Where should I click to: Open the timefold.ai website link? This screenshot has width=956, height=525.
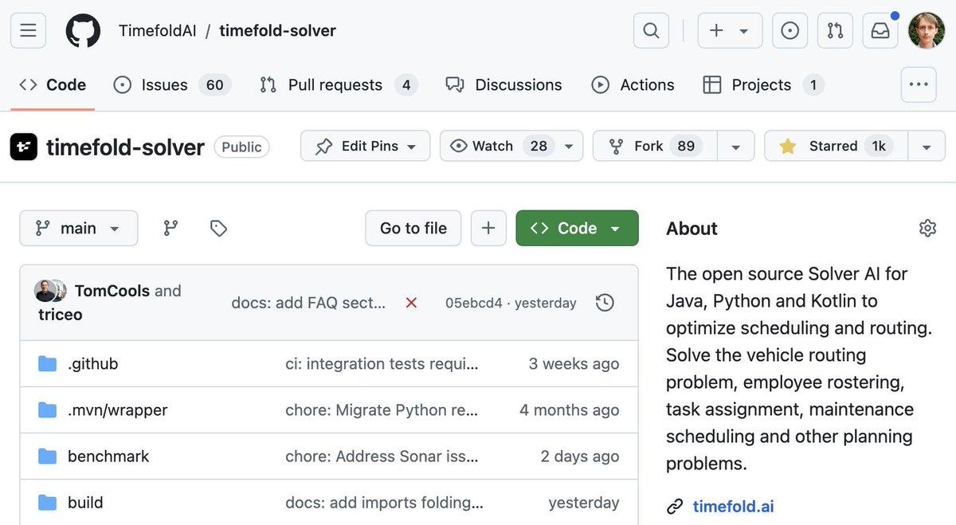(734, 506)
